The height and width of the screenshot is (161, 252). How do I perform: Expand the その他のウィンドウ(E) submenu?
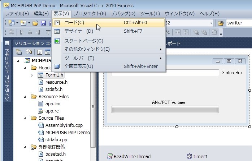(x=109, y=49)
